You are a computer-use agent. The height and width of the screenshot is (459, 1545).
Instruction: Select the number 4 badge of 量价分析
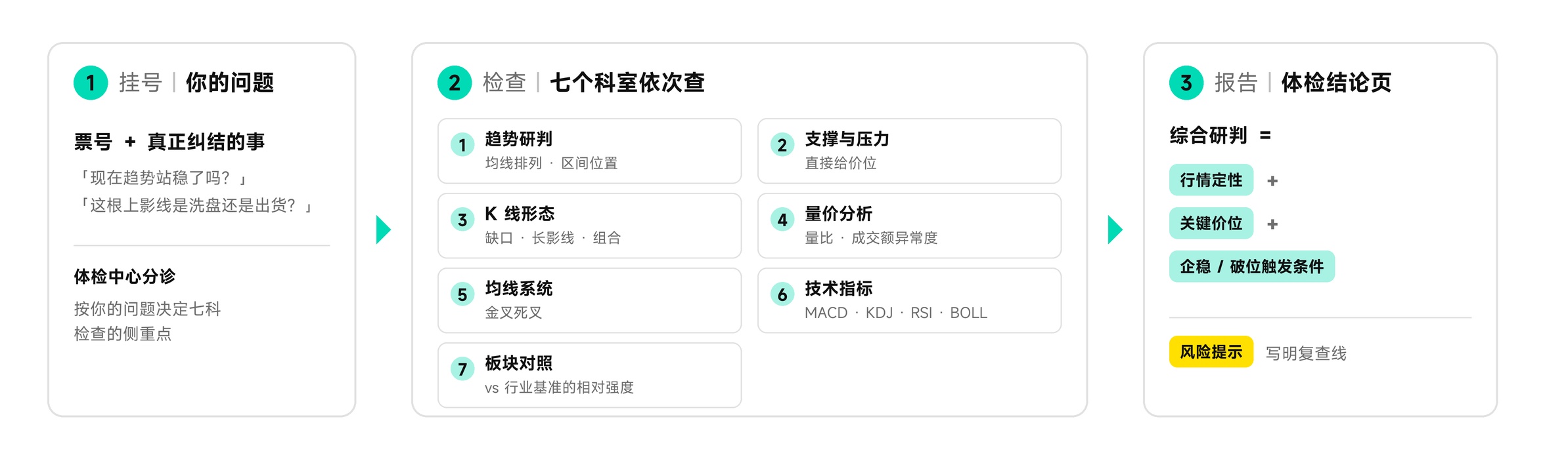tap(782, 220)
